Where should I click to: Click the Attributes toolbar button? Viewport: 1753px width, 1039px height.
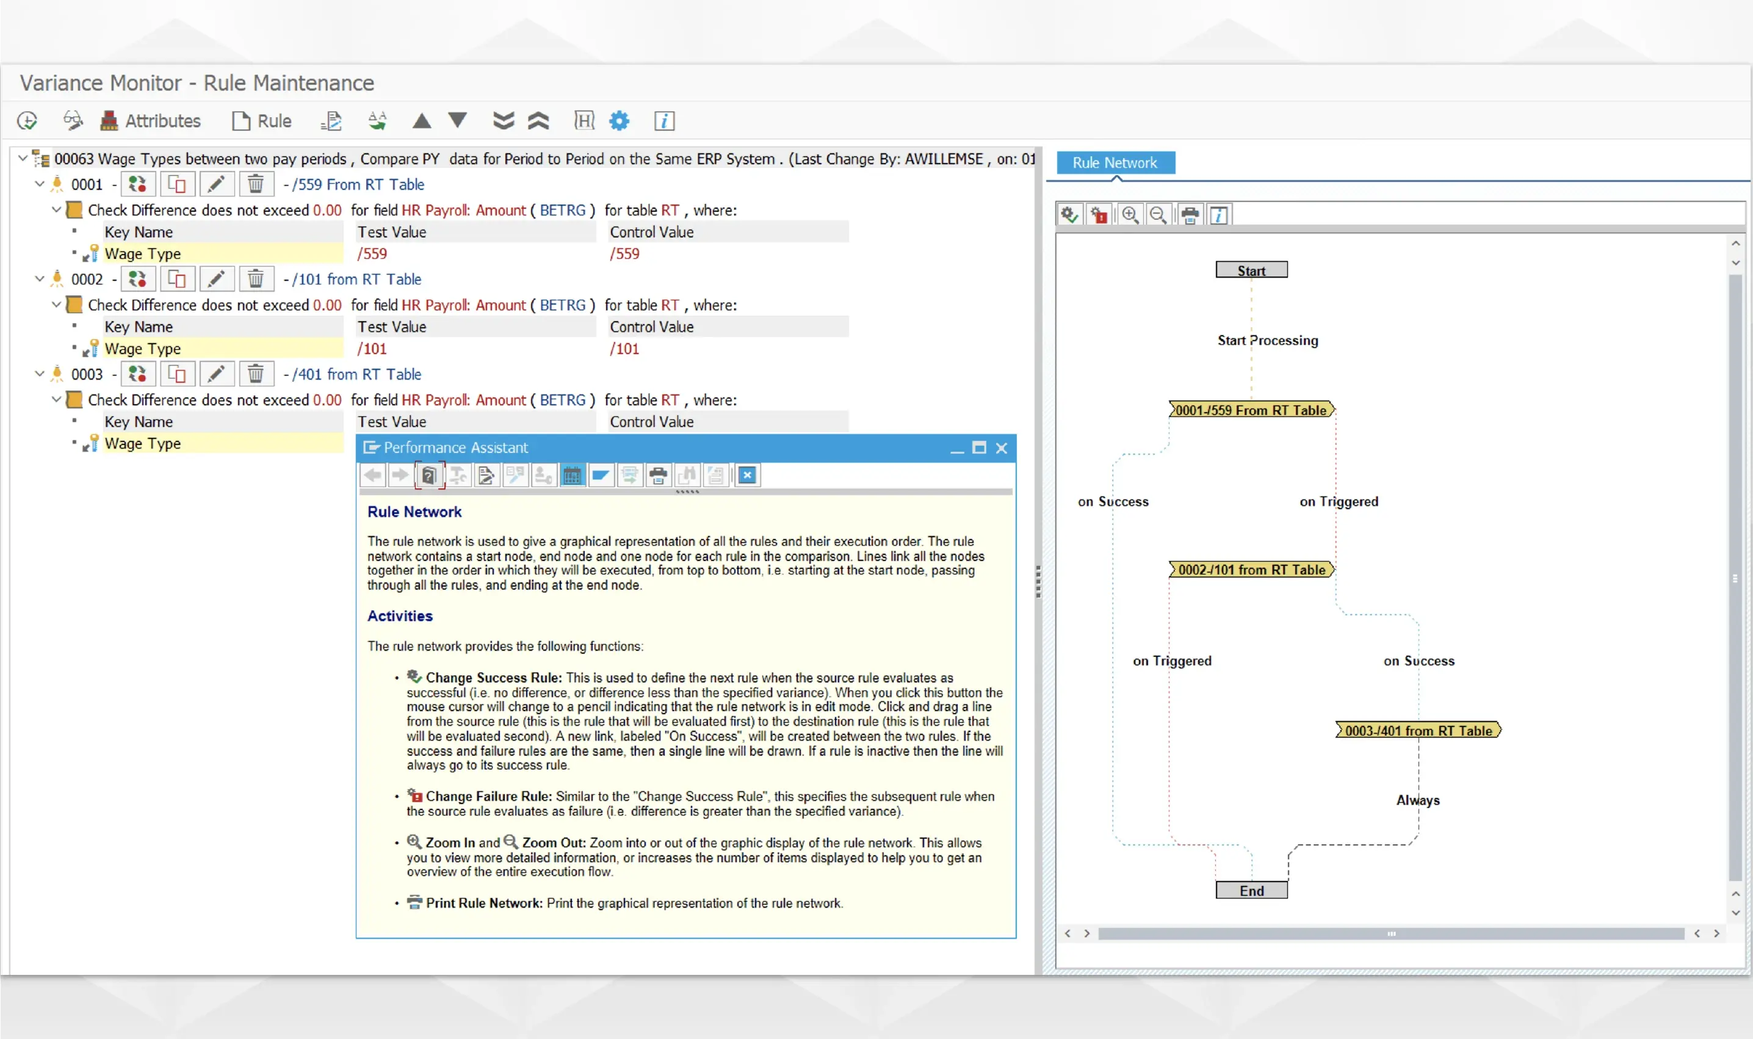151,121
